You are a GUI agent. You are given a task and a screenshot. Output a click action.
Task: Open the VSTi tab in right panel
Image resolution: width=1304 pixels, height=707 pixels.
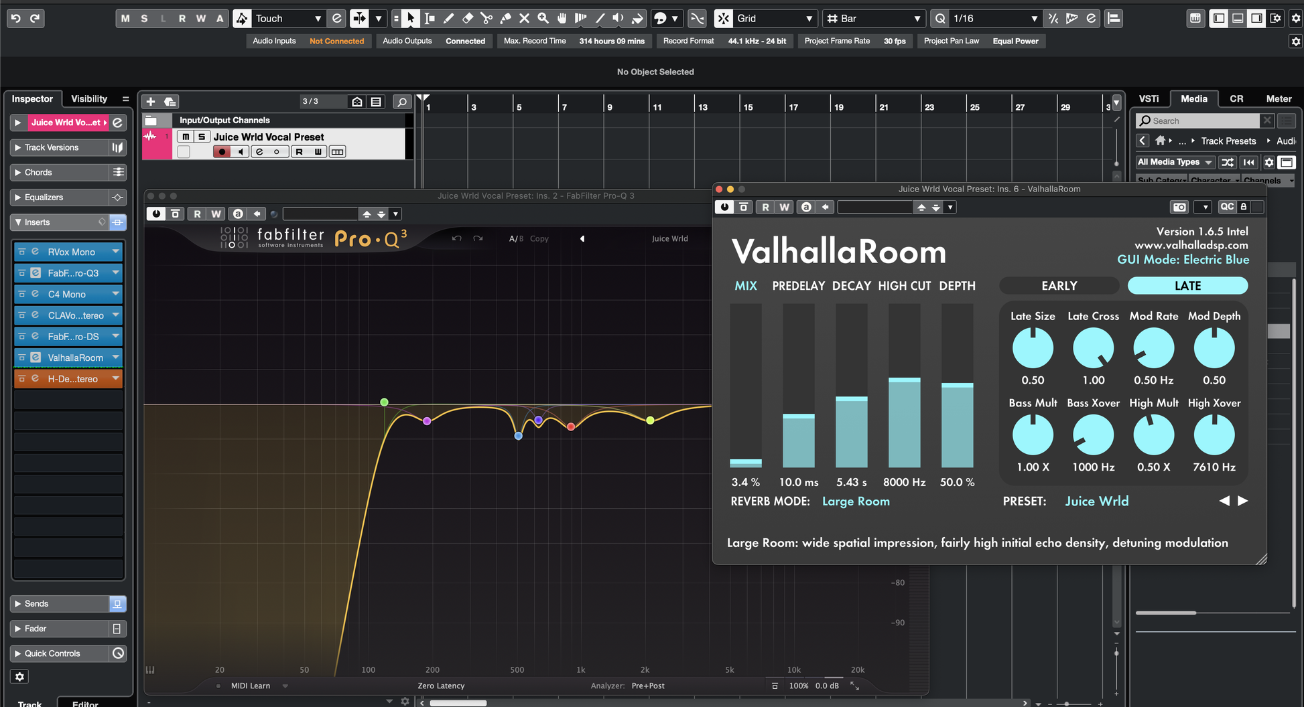(1149, 99)
